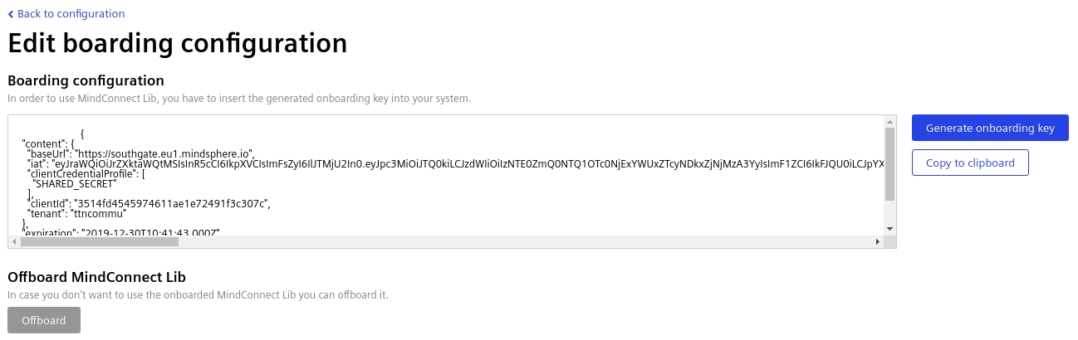The width and height of the screenshot is (1078, 340).
Task: Click the Edit boarding configuration heading
Action: (177, 43)
